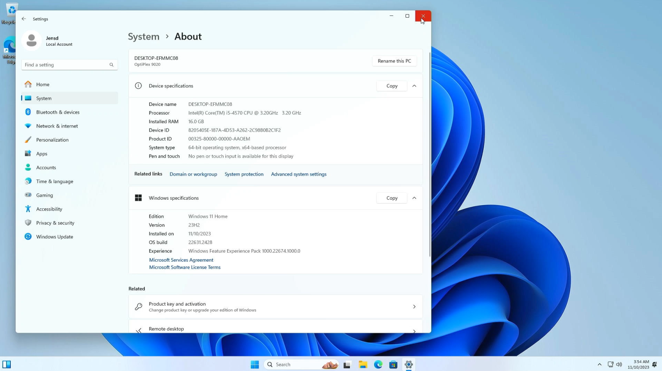
Task: Open the Remote desktop section
Action: click(x=275, y=328)
